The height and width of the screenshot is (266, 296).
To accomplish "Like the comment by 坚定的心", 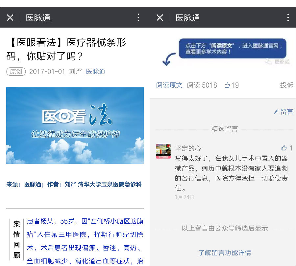I will coord(284,148).
